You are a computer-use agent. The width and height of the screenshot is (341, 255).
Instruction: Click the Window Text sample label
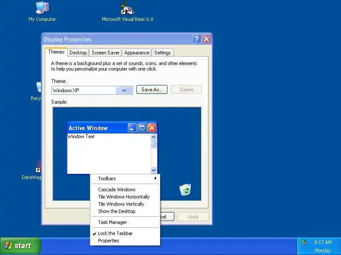81,136
